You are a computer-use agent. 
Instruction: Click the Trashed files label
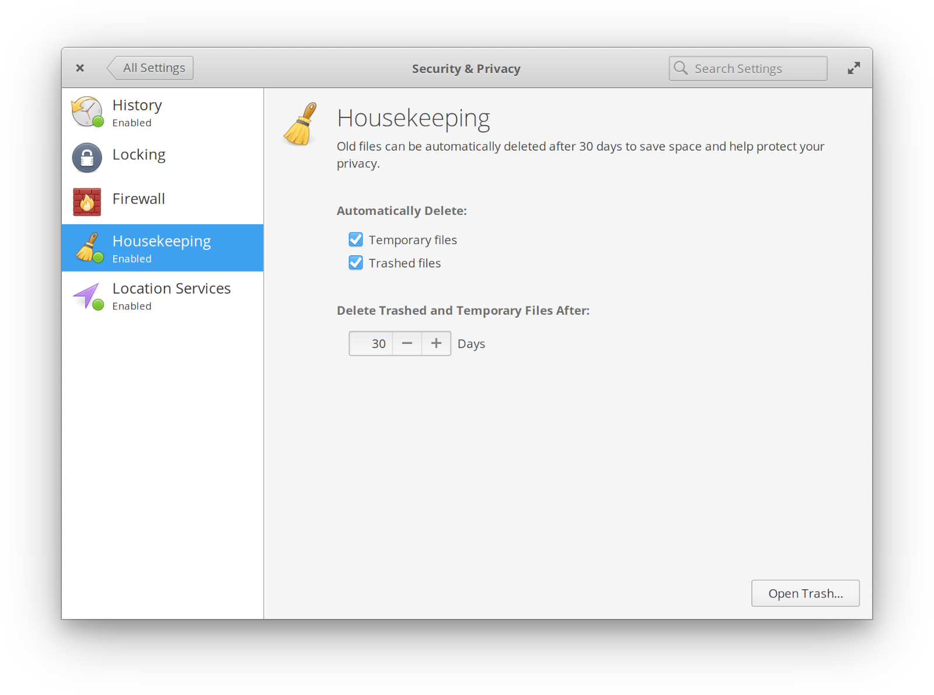(x=405, y=263)
